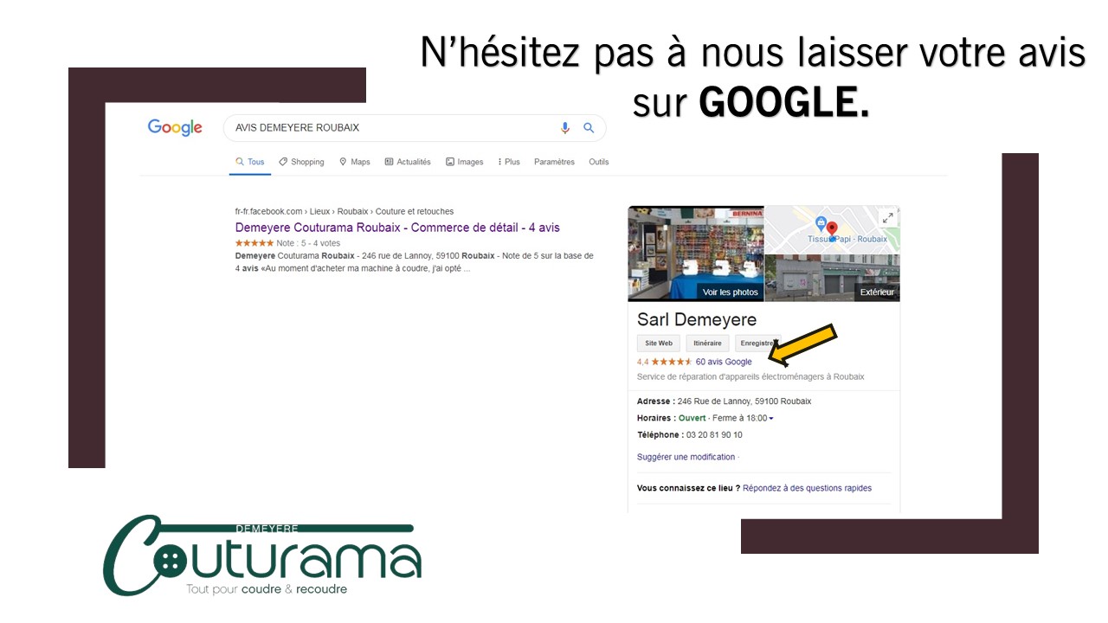Viewport: 1108px width, 623px height.
Task: Click the 4,4 star rating in panel
Action: point(664,362)
